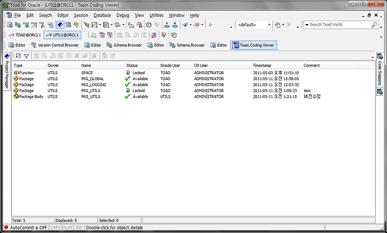This screenshot has height=233, width=387.
Task: Click the Rollback icon with blue up arrow
Action: 175,25
